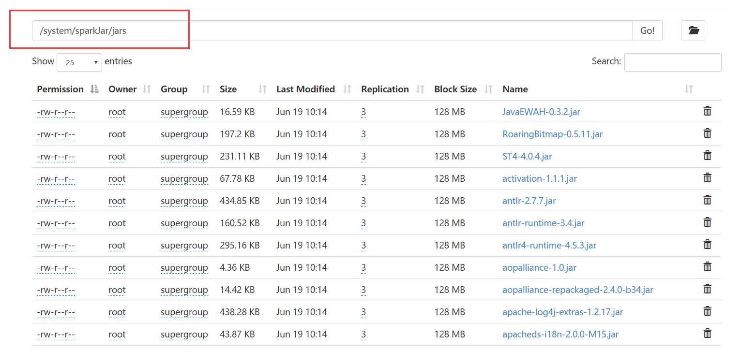Open aopalliance-1.0.jar link

pos(539,268)
